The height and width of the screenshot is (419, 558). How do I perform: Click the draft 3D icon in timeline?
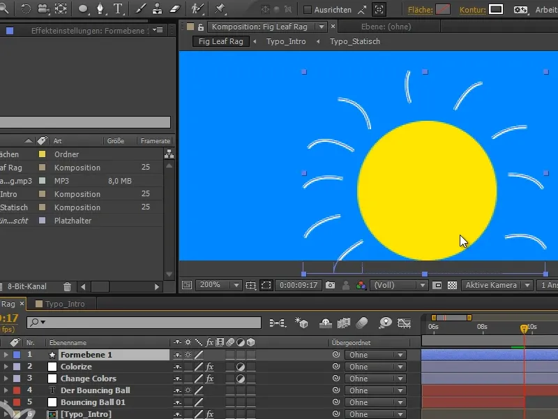(x=301, y=323)
